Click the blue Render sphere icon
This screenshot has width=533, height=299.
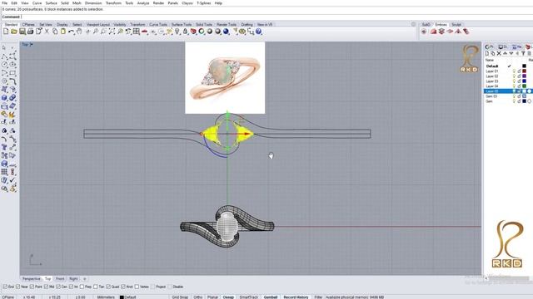[226, 32]
